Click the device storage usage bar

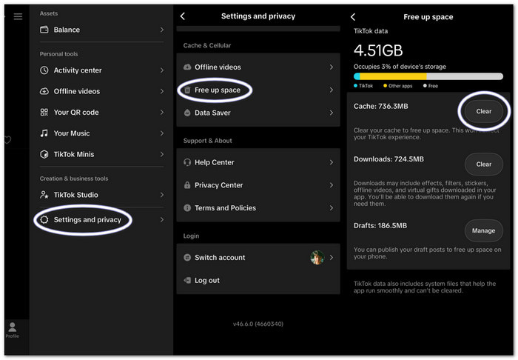[x=428, y=76]
